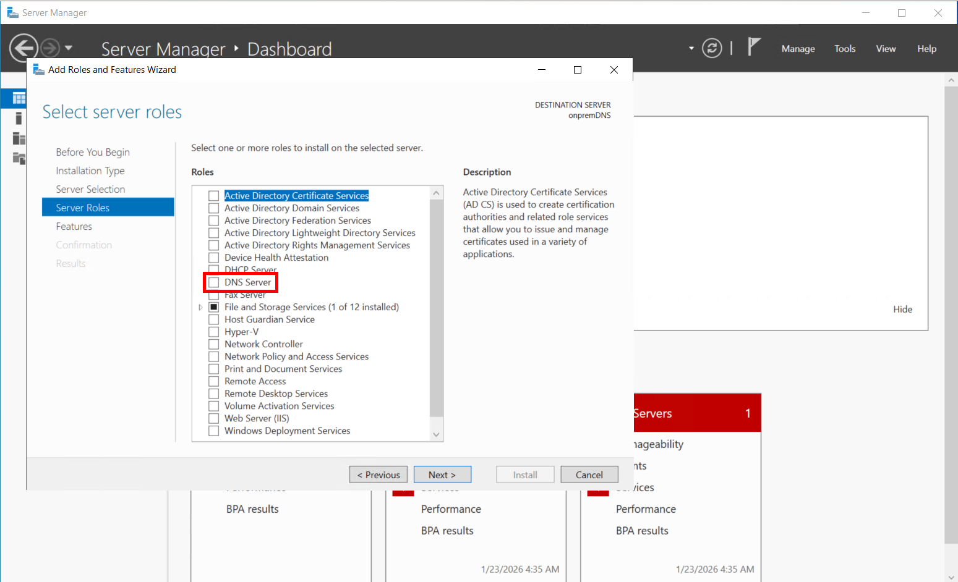Select Network Policy and Access Services text
The width and height of the screenshot is (958, 582).
(296, 356)
